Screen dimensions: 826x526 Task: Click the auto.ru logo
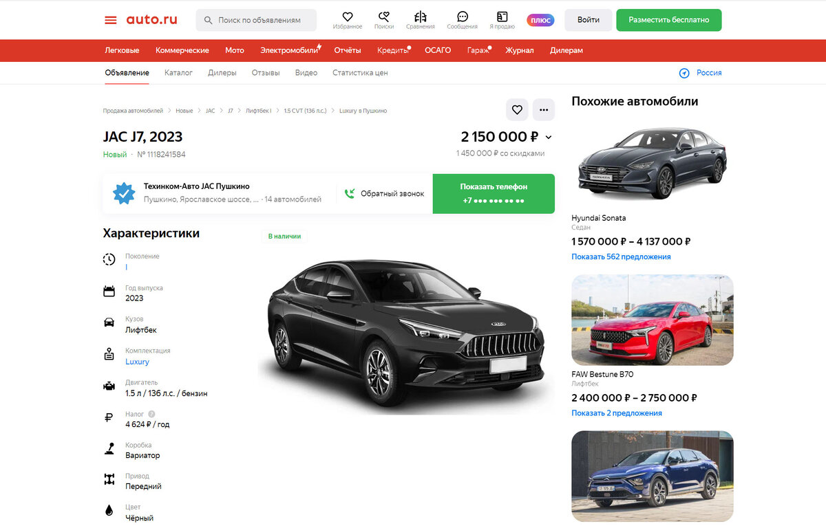tap(151, 19)
